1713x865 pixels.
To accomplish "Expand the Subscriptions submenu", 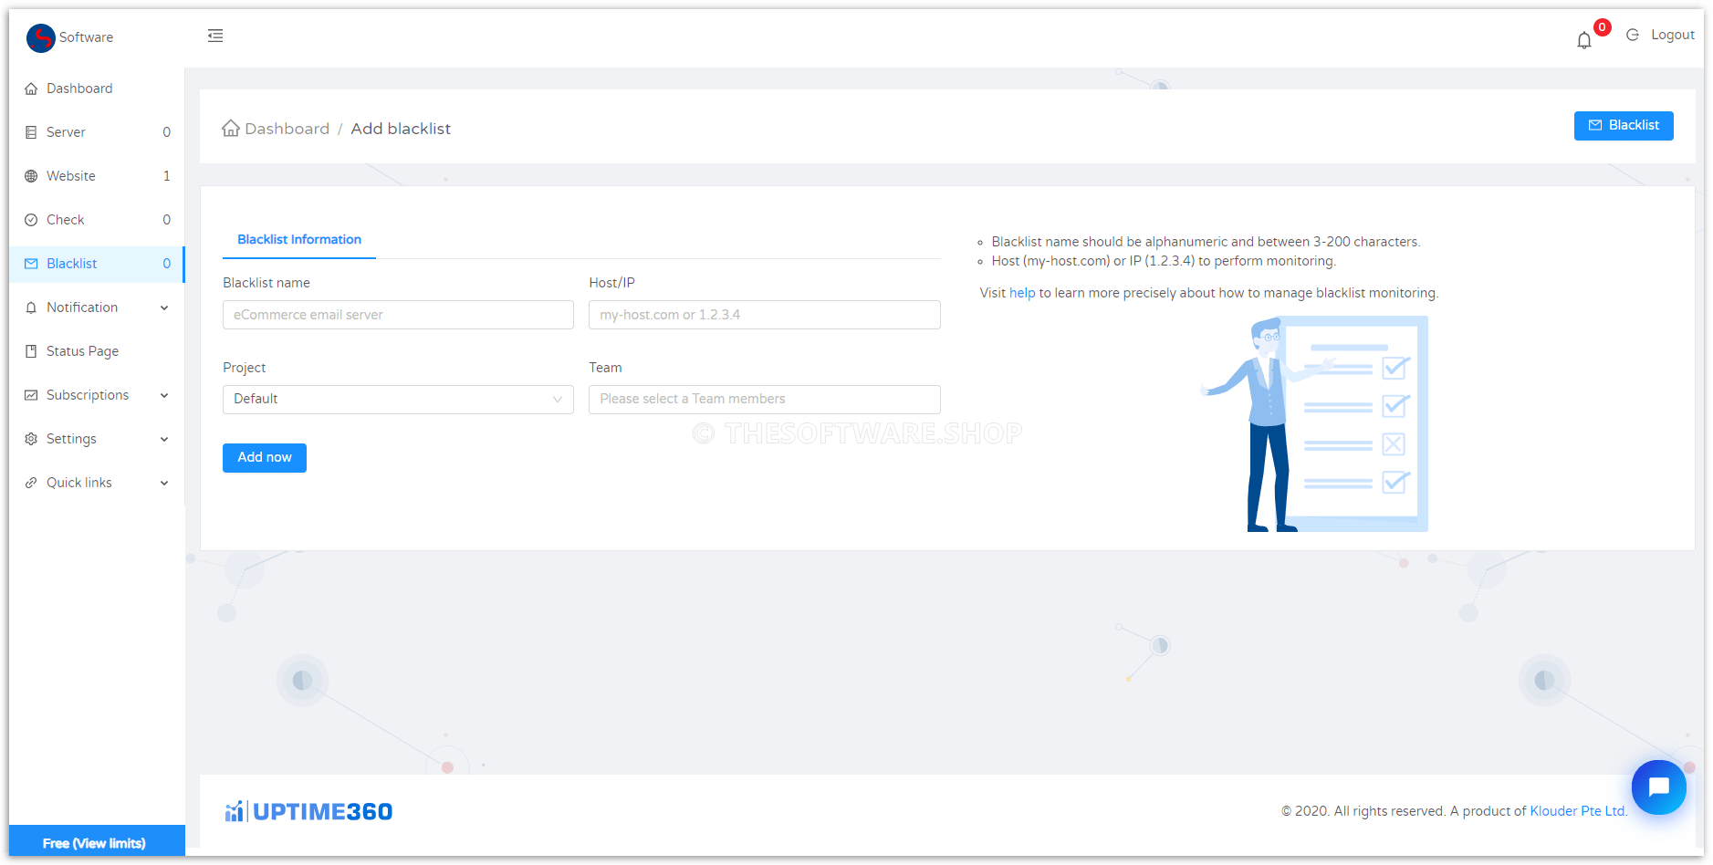I will tap(164, 395).
